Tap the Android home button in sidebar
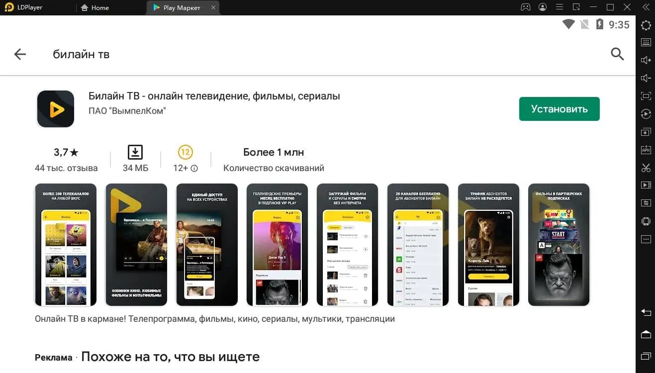 646,334
